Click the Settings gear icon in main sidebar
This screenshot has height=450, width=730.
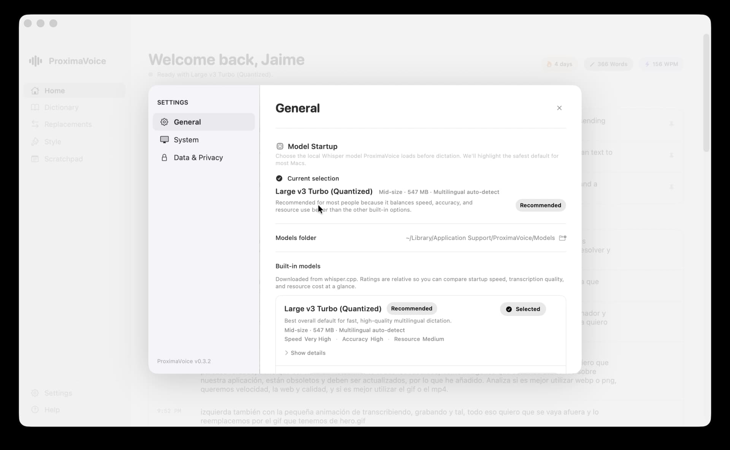pyautogui.click(x=35, y=393)
